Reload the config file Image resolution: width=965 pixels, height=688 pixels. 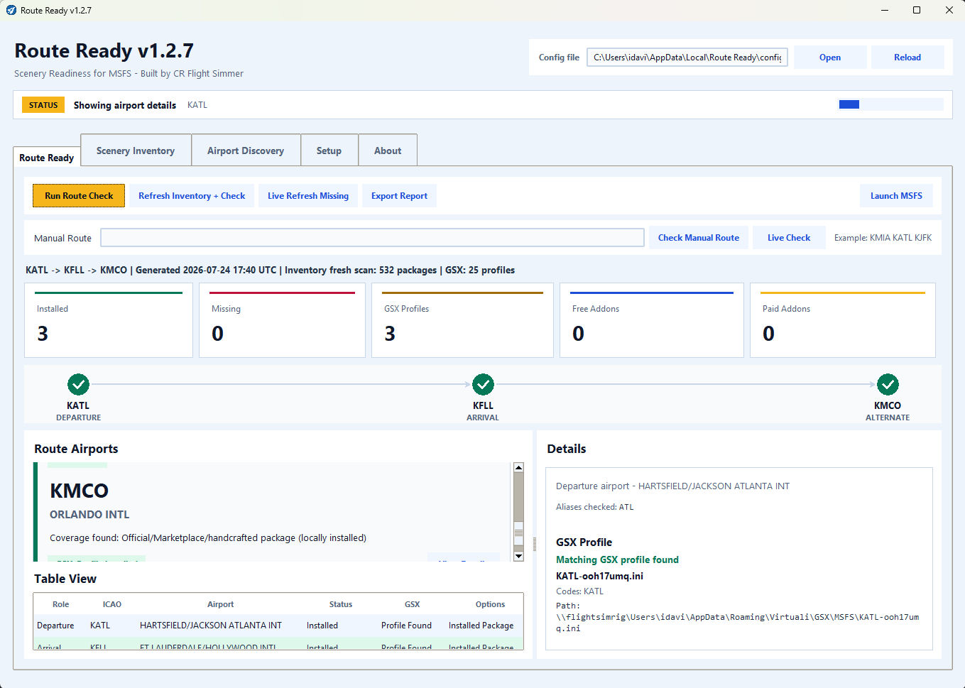pos(907,58)
